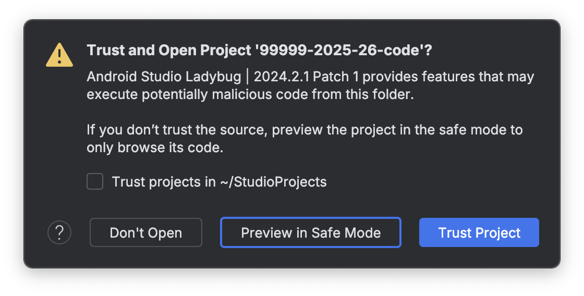Click the 'Trust projects in ~/StudioProjects' label

coord(219,182)
